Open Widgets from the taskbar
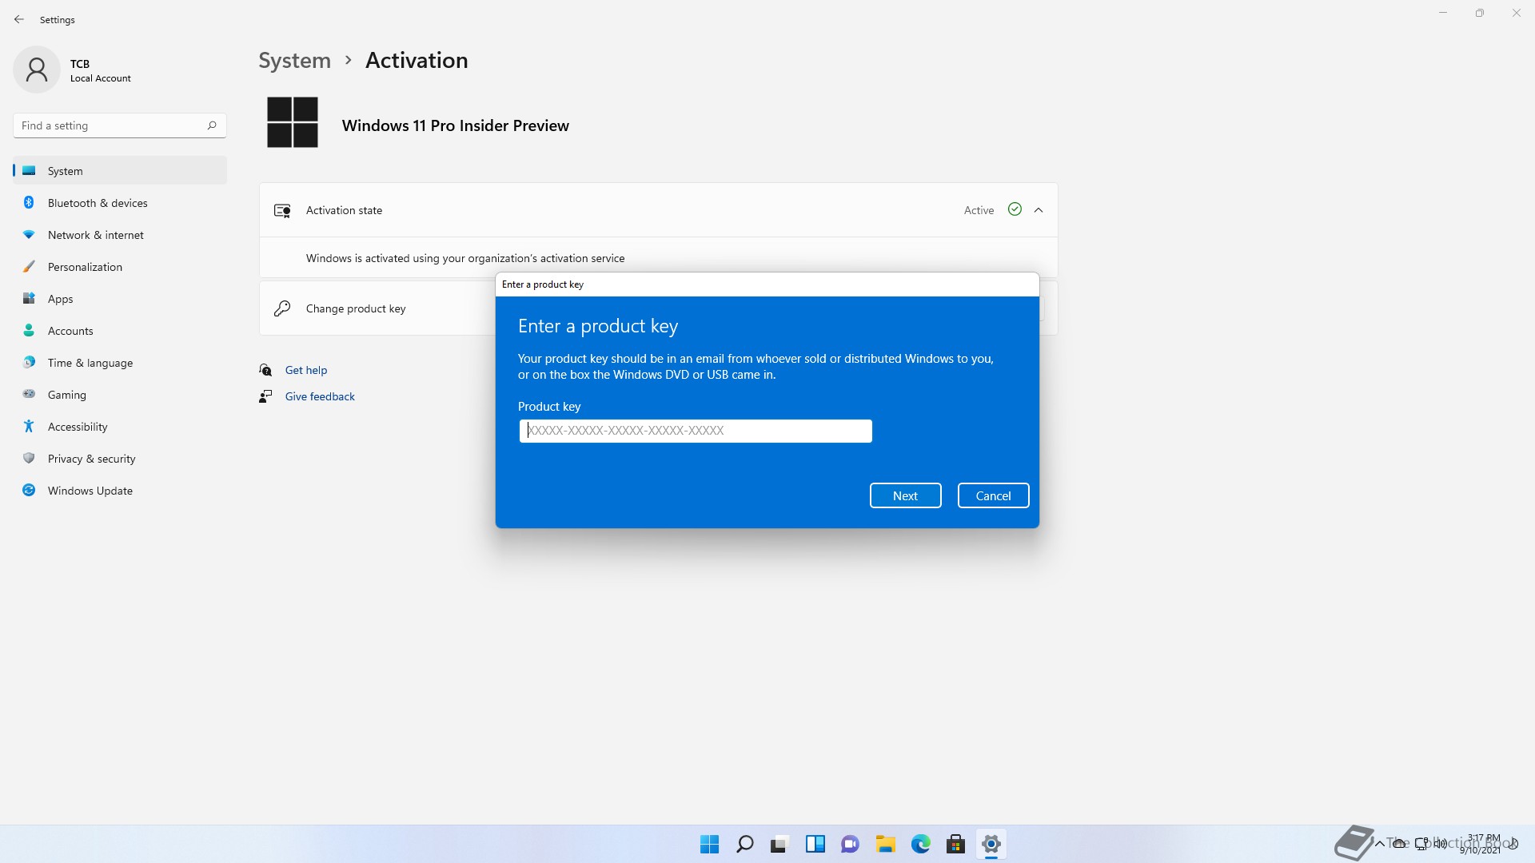The image size is (1535, 863). (815, 844)
